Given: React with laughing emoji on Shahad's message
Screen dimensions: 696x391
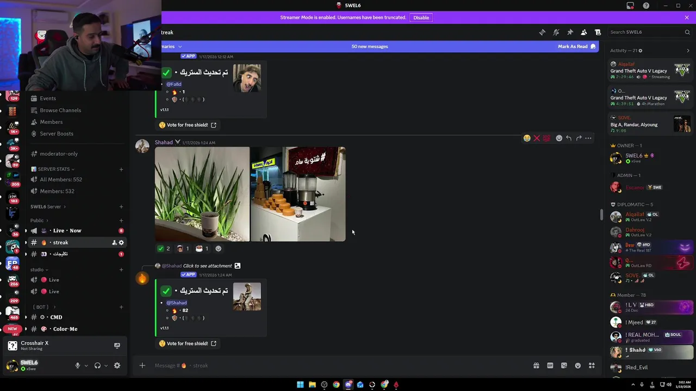Looking at the screenshot, I should (x=526, y=138).
